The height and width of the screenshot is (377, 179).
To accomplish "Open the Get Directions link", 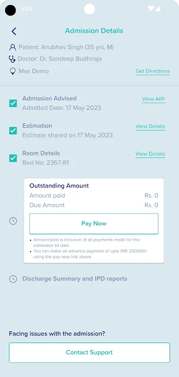I will (x=153, y=71).
